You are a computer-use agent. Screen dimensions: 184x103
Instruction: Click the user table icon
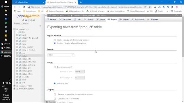pyautogui.click(x=20, y=83)
